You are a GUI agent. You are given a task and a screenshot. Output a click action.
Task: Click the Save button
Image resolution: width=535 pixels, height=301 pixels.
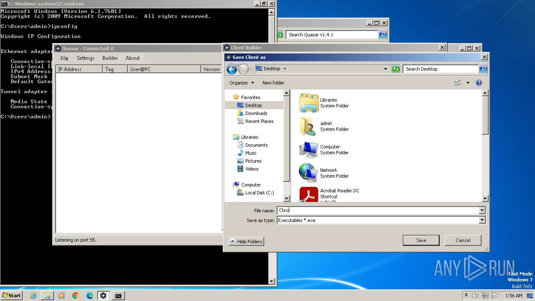pos(421,240)
